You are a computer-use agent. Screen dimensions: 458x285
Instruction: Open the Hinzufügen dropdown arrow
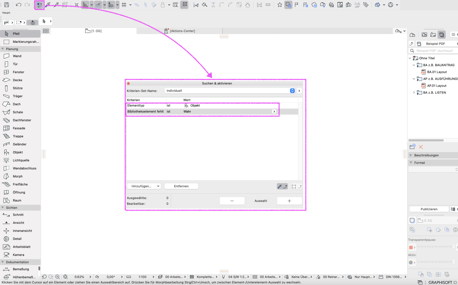(158, 186)
